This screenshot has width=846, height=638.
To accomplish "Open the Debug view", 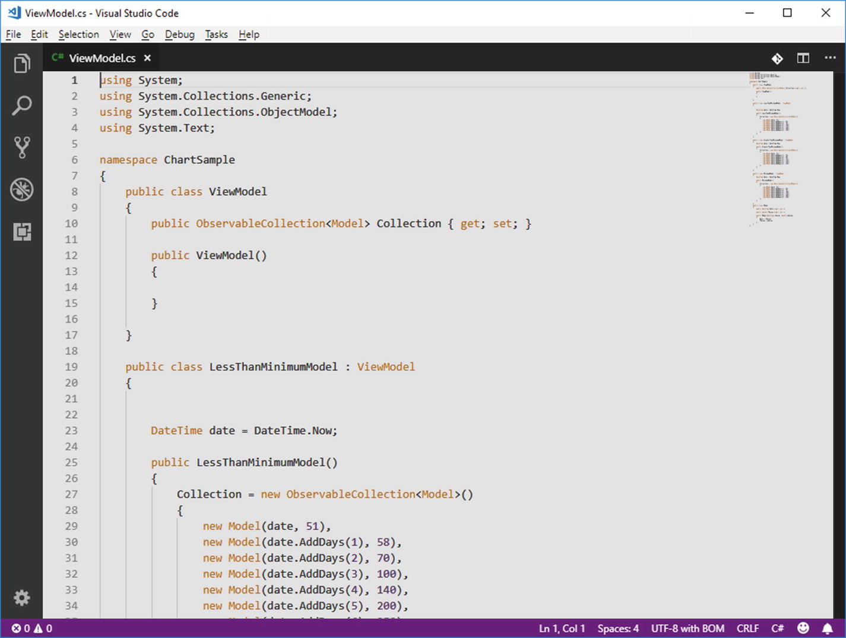I will pos(22,189).
